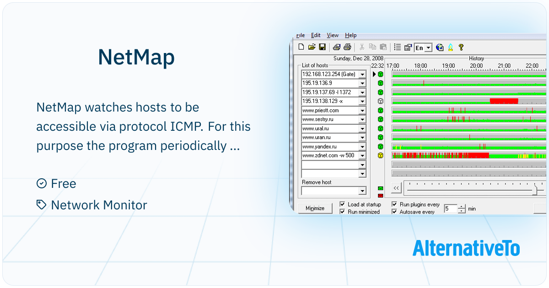Click the yellow question mark help icon

pos(461,47)
